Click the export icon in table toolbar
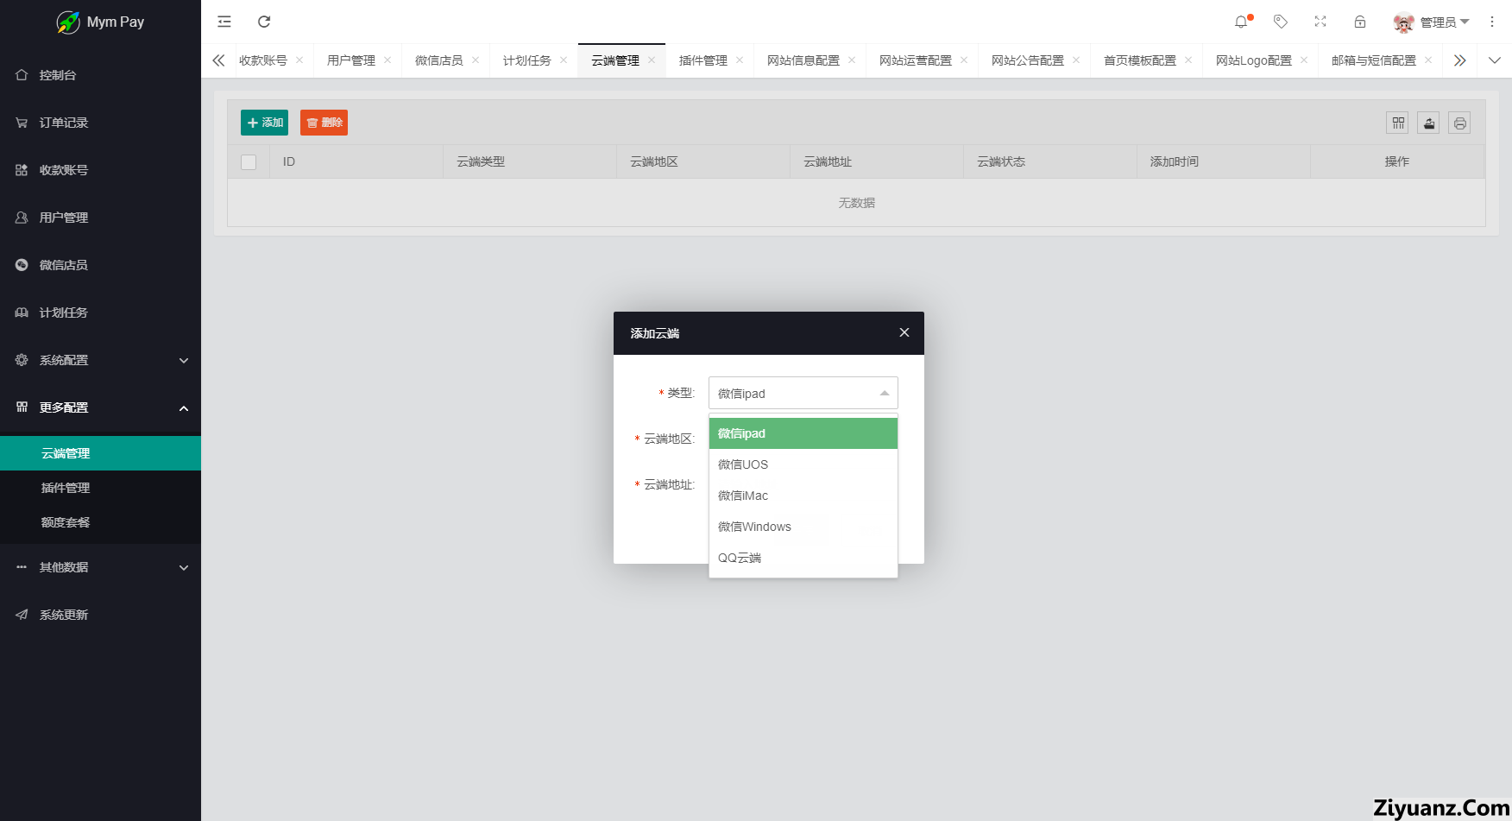Viewport: 1512px width, 821px height. [1429, 123]
